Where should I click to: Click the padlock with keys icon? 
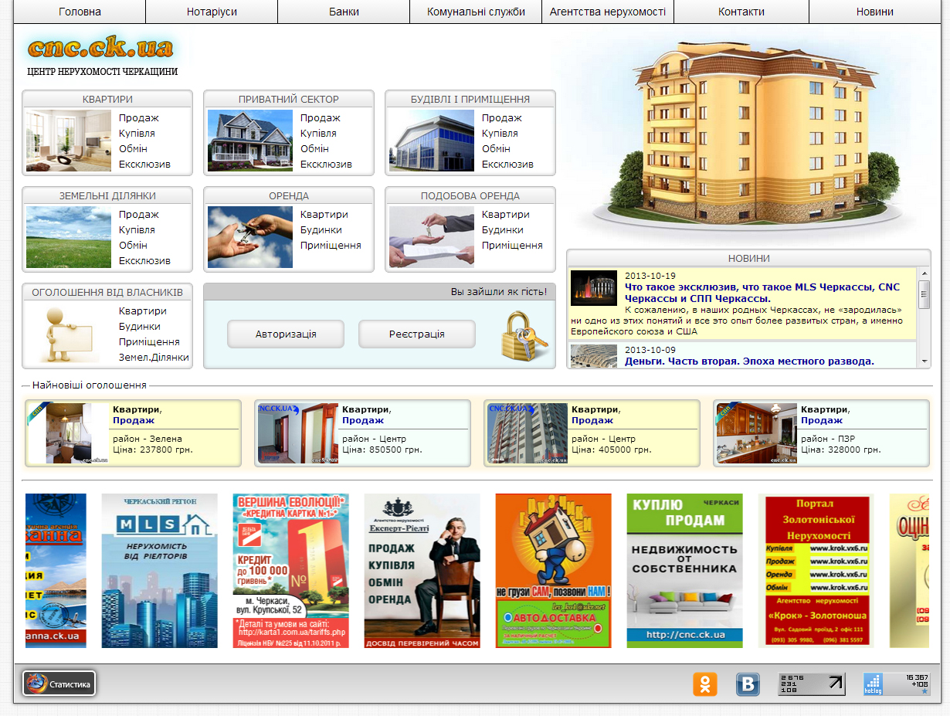[x=524, y=335]
